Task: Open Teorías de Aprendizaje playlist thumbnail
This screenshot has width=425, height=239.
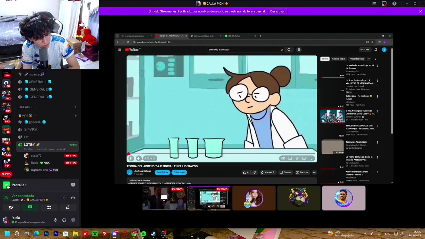Action: 332,147
